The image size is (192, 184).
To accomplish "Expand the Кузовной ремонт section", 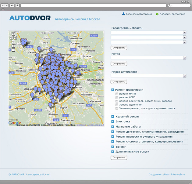I will (113, 117).
